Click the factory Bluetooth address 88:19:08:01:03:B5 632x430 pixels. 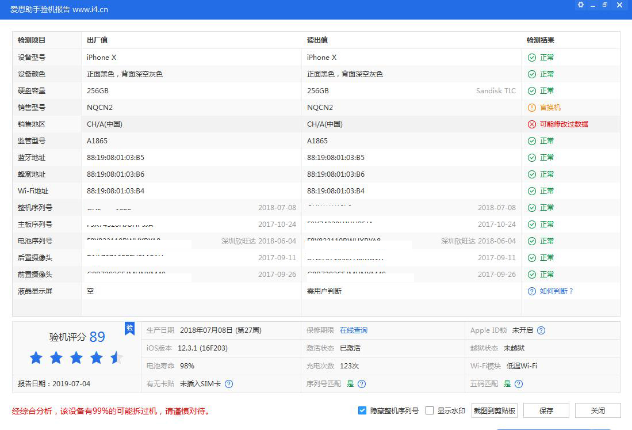point(115,158)
